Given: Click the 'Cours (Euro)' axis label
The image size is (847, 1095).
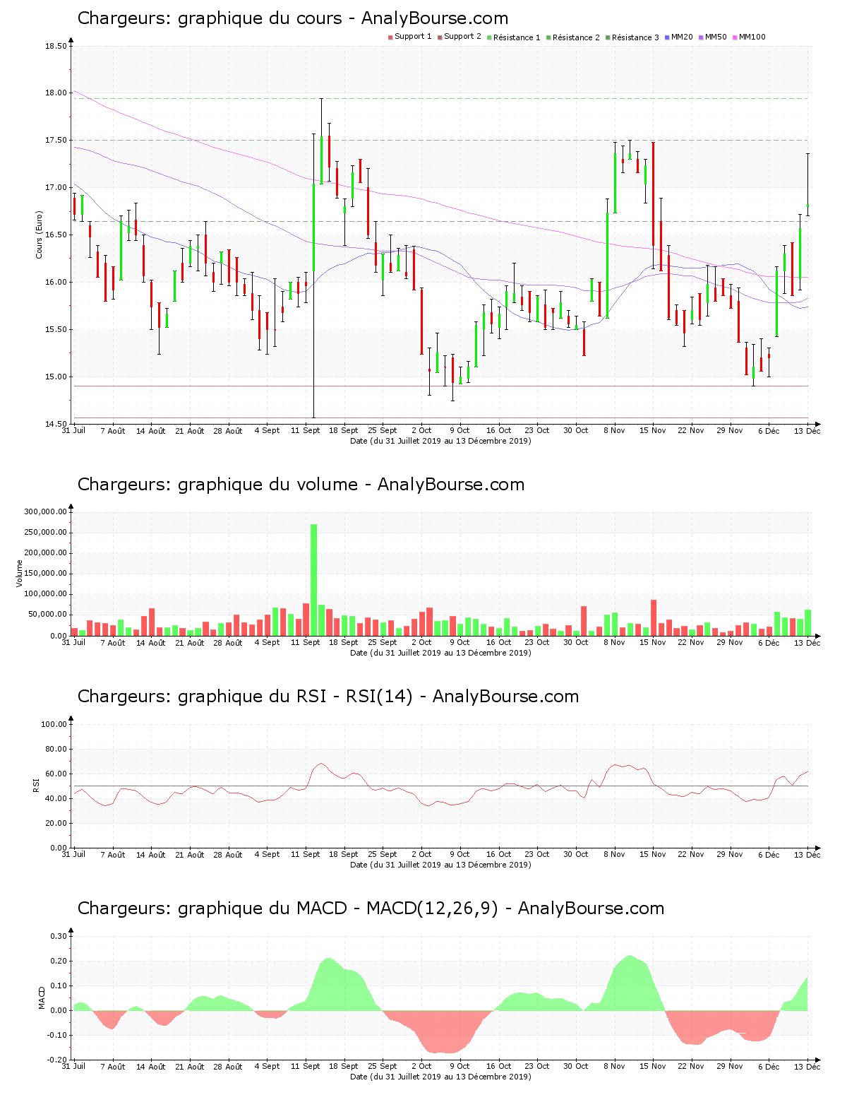Looking at the screenshot, I should tap(40, 235).
